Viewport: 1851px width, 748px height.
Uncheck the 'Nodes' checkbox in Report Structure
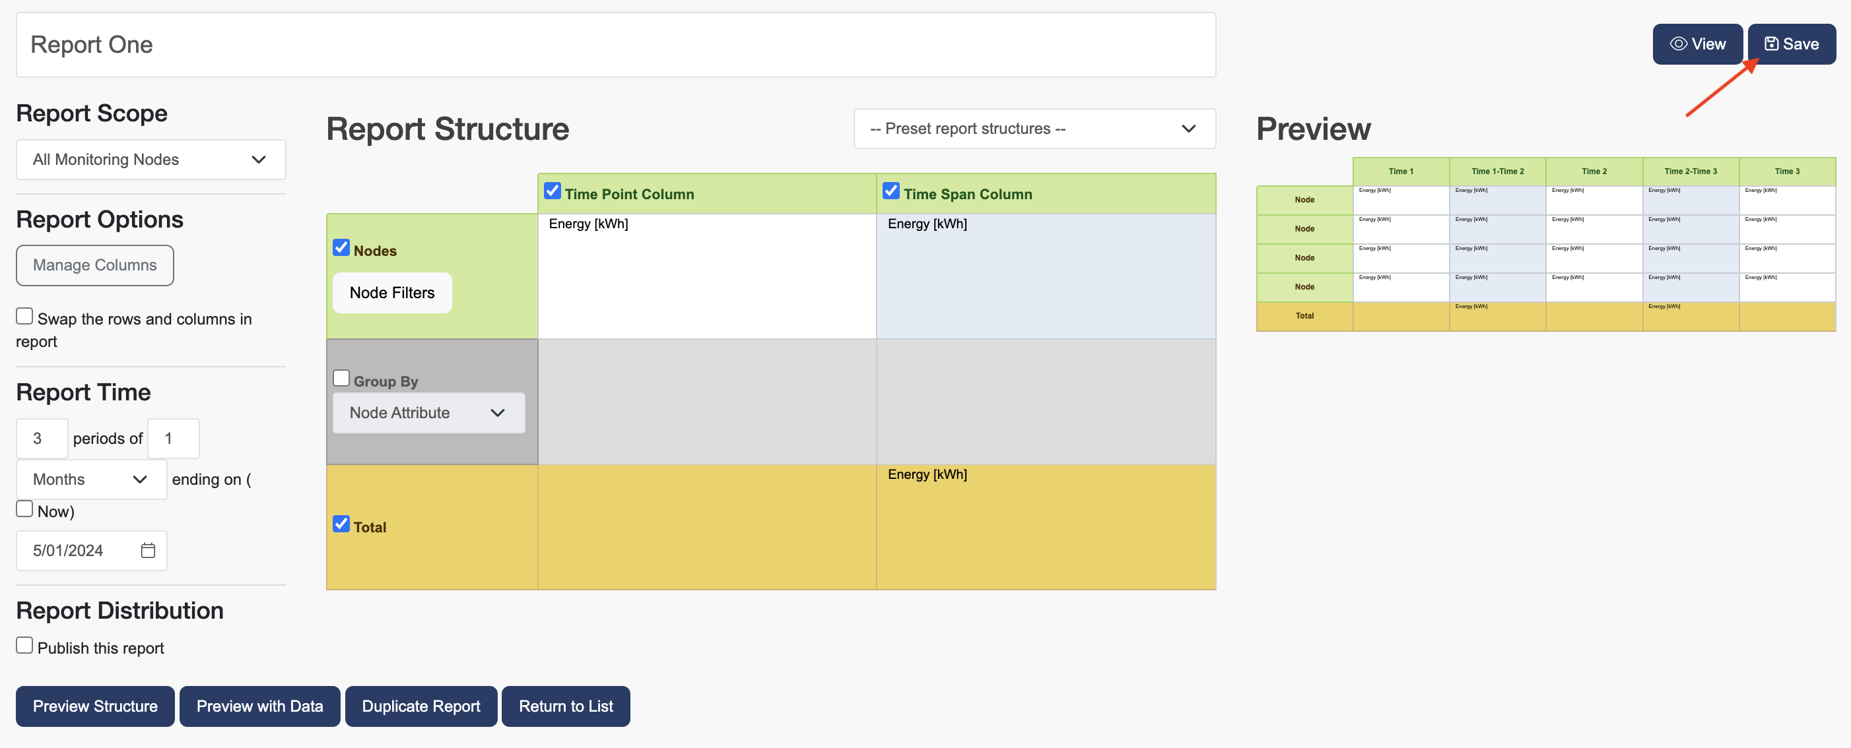[x=341, y=247]
